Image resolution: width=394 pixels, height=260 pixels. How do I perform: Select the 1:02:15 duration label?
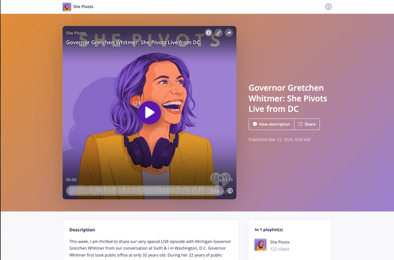(x=226, y=180)
